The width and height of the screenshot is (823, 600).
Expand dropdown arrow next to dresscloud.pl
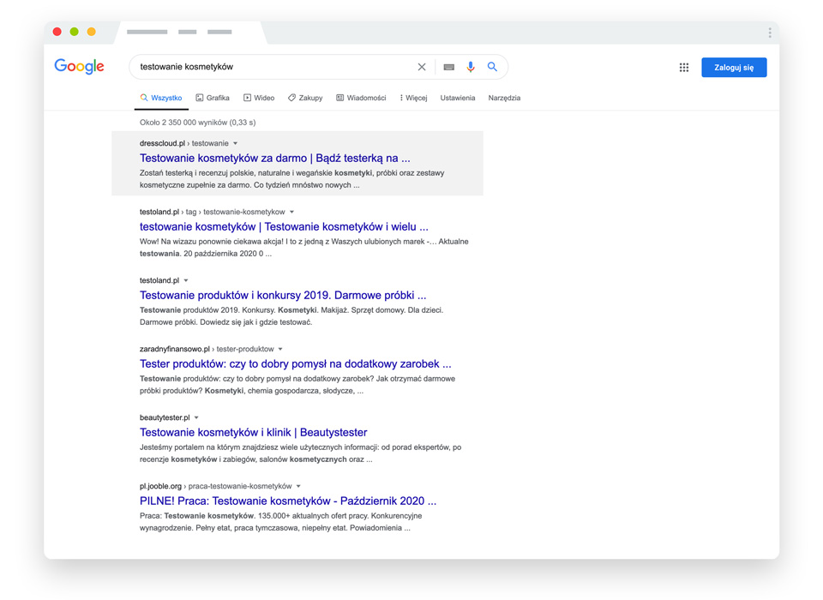coord(235,143)
